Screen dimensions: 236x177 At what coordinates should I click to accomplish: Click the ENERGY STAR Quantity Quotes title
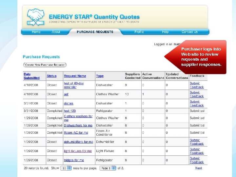pyautogui.click(x=94, y=17)
